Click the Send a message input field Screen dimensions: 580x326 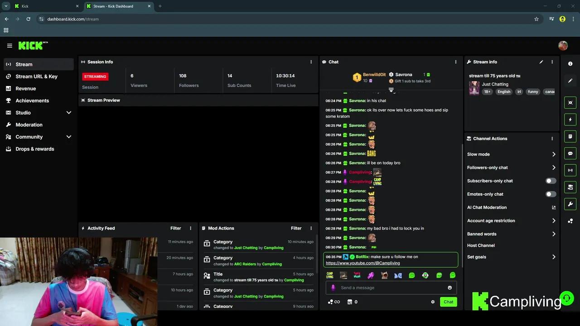391,288
